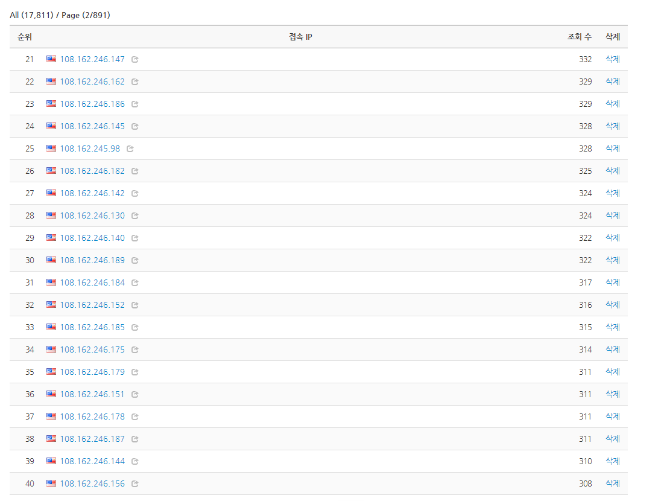
Task: Open IP address 108.162.246.186
Action: click(x=92, y=104)
